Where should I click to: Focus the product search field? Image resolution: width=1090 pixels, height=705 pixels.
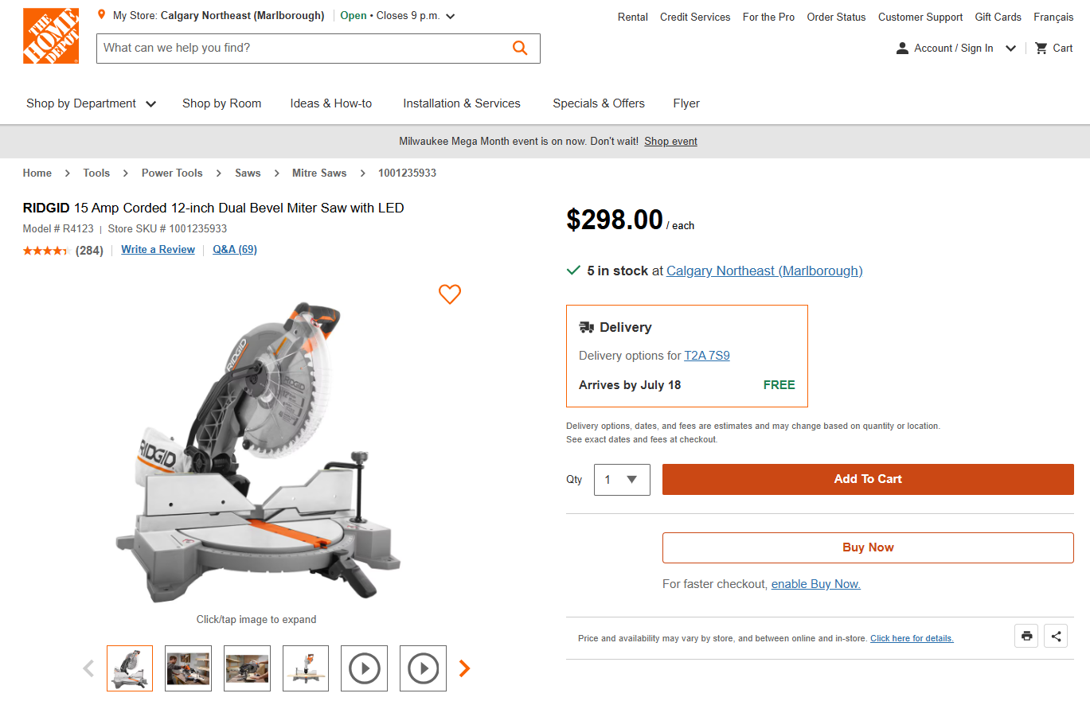(x=303, y=48)
